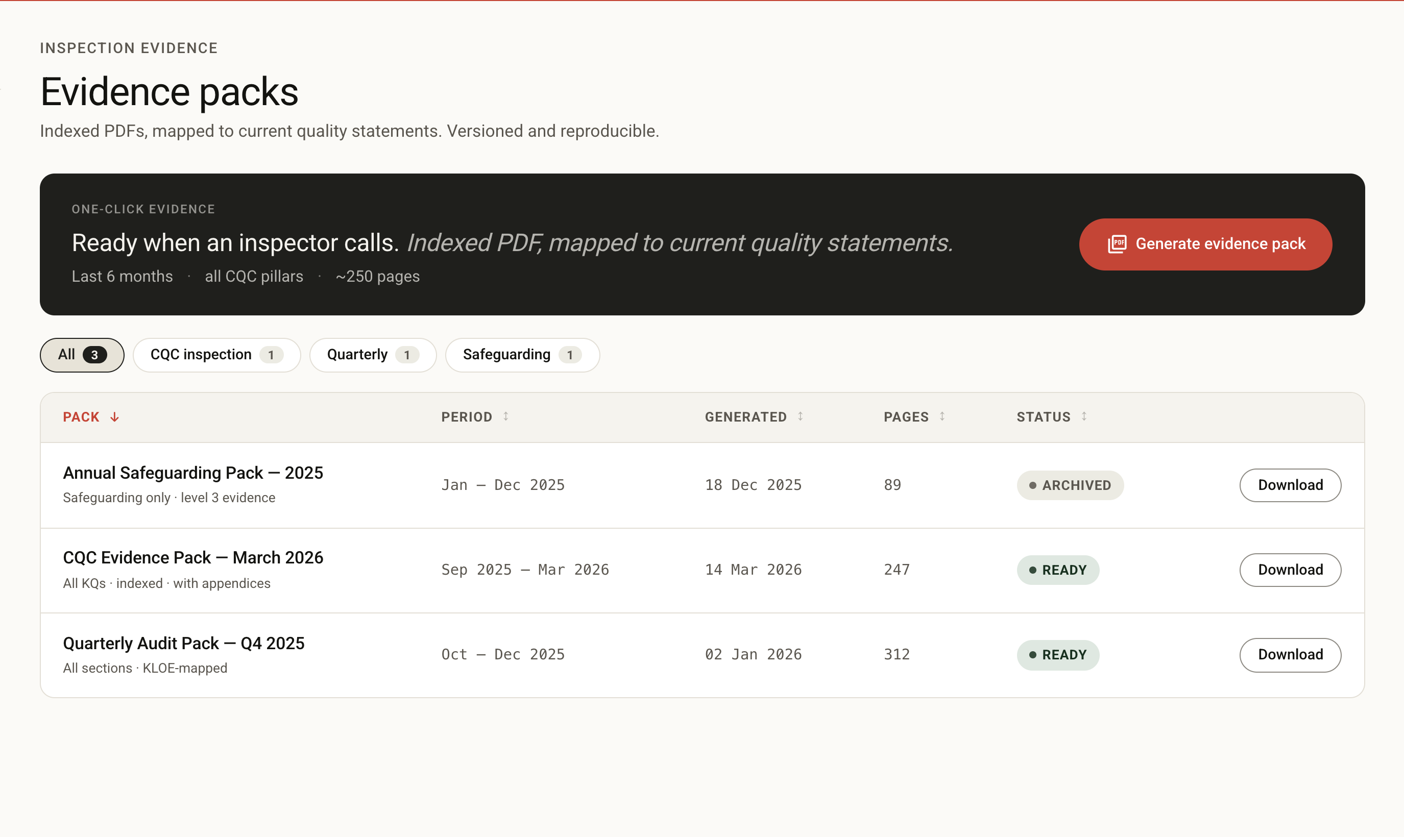Filter by CQC inspection packs
Viewport: 1404px width, 837px height.
click(x=216, y=355)
